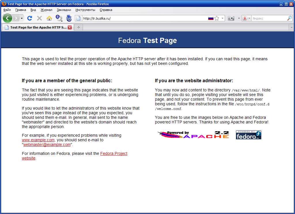
Task: Stop loading with the X button
Action: pyautogui.click(x=39, y=18)
